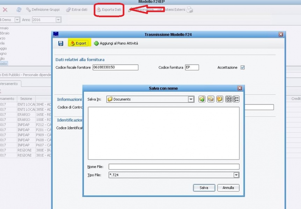The width and height of the screenshot is (301, 209).
Task: Click the Sezione column header
Action: [x=26, y=99]
